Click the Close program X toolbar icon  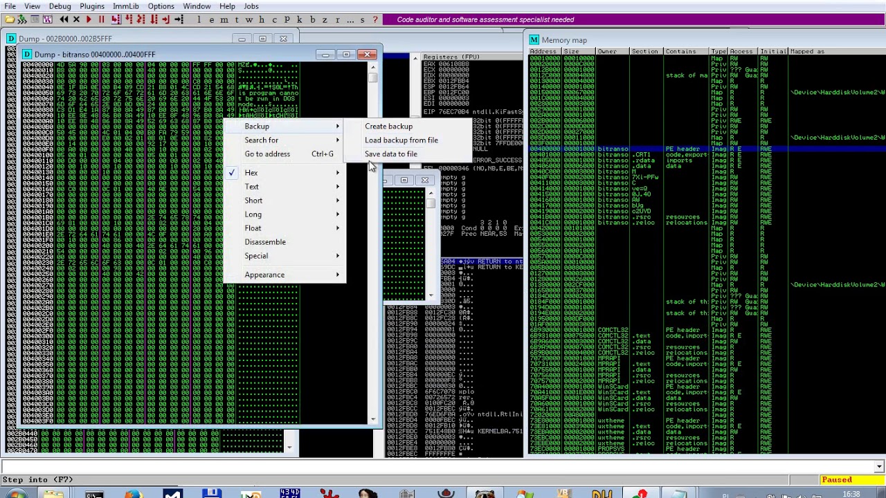tap(76, 19)
